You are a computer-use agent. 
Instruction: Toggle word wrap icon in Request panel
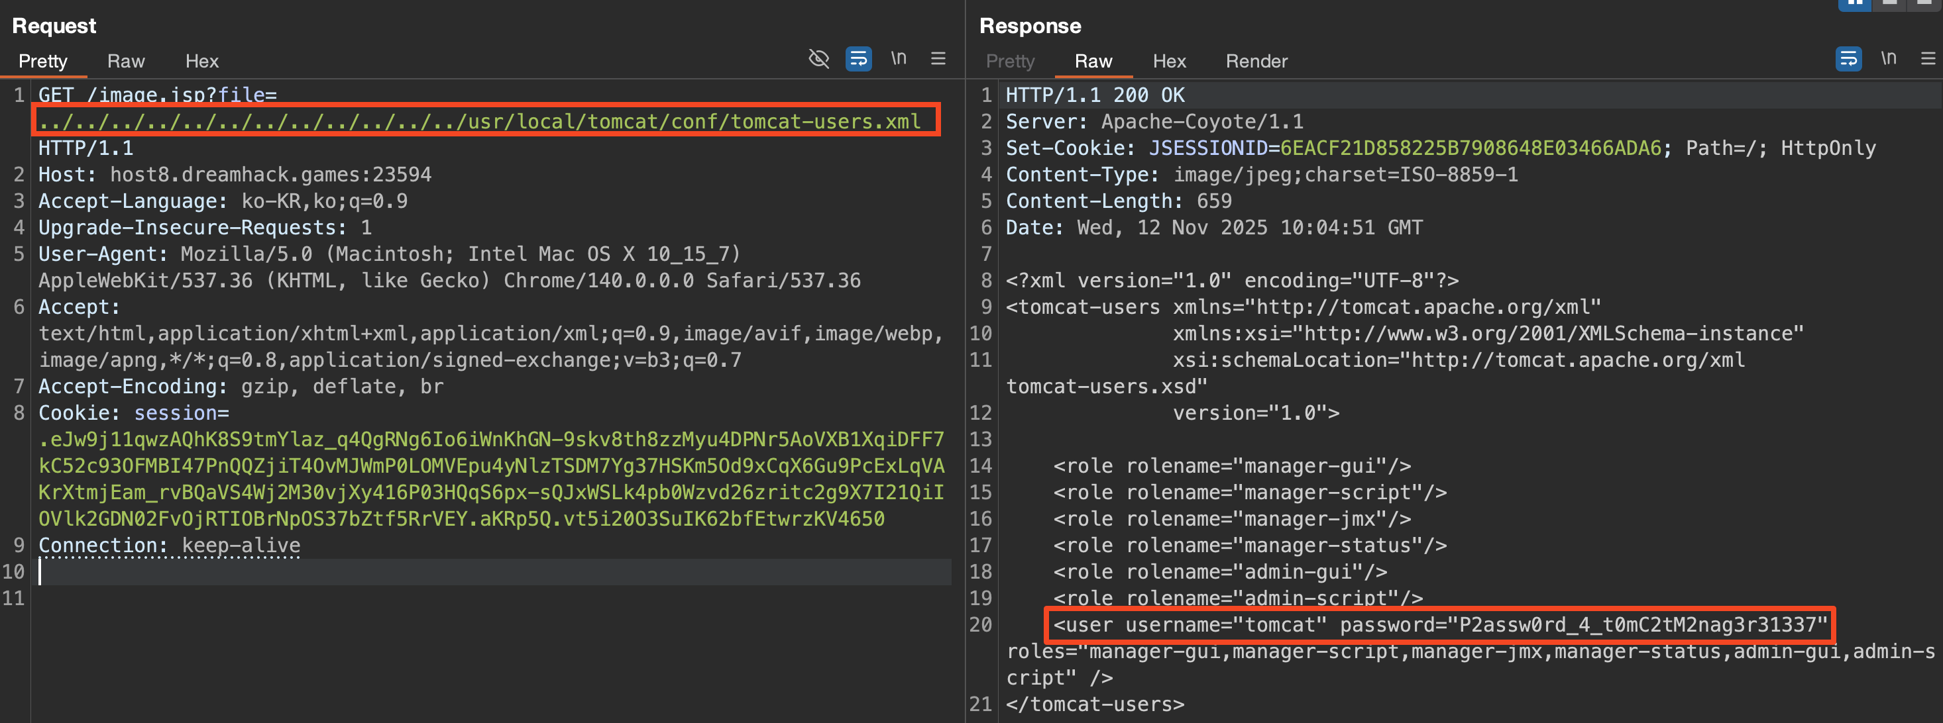[x=858, y=58]
